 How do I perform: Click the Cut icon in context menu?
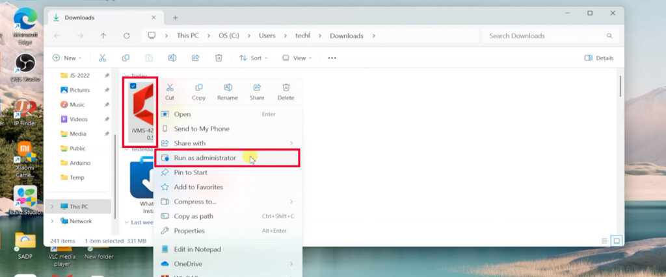(x=170, y=88)
